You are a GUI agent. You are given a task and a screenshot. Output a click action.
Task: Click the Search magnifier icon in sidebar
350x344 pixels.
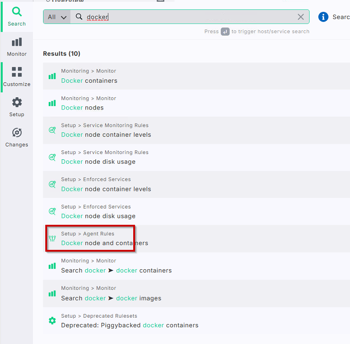pos(16,12)
